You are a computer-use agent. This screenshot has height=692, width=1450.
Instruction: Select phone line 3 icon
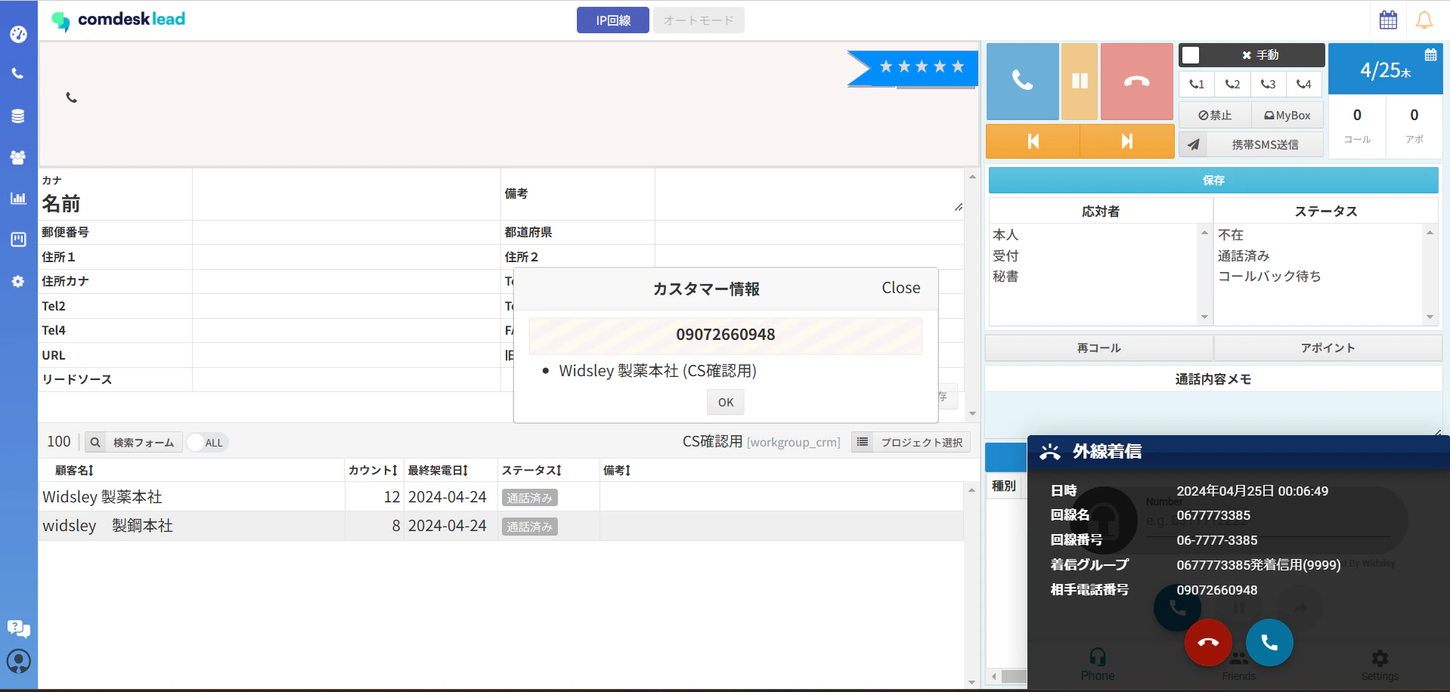point(1268,84)
